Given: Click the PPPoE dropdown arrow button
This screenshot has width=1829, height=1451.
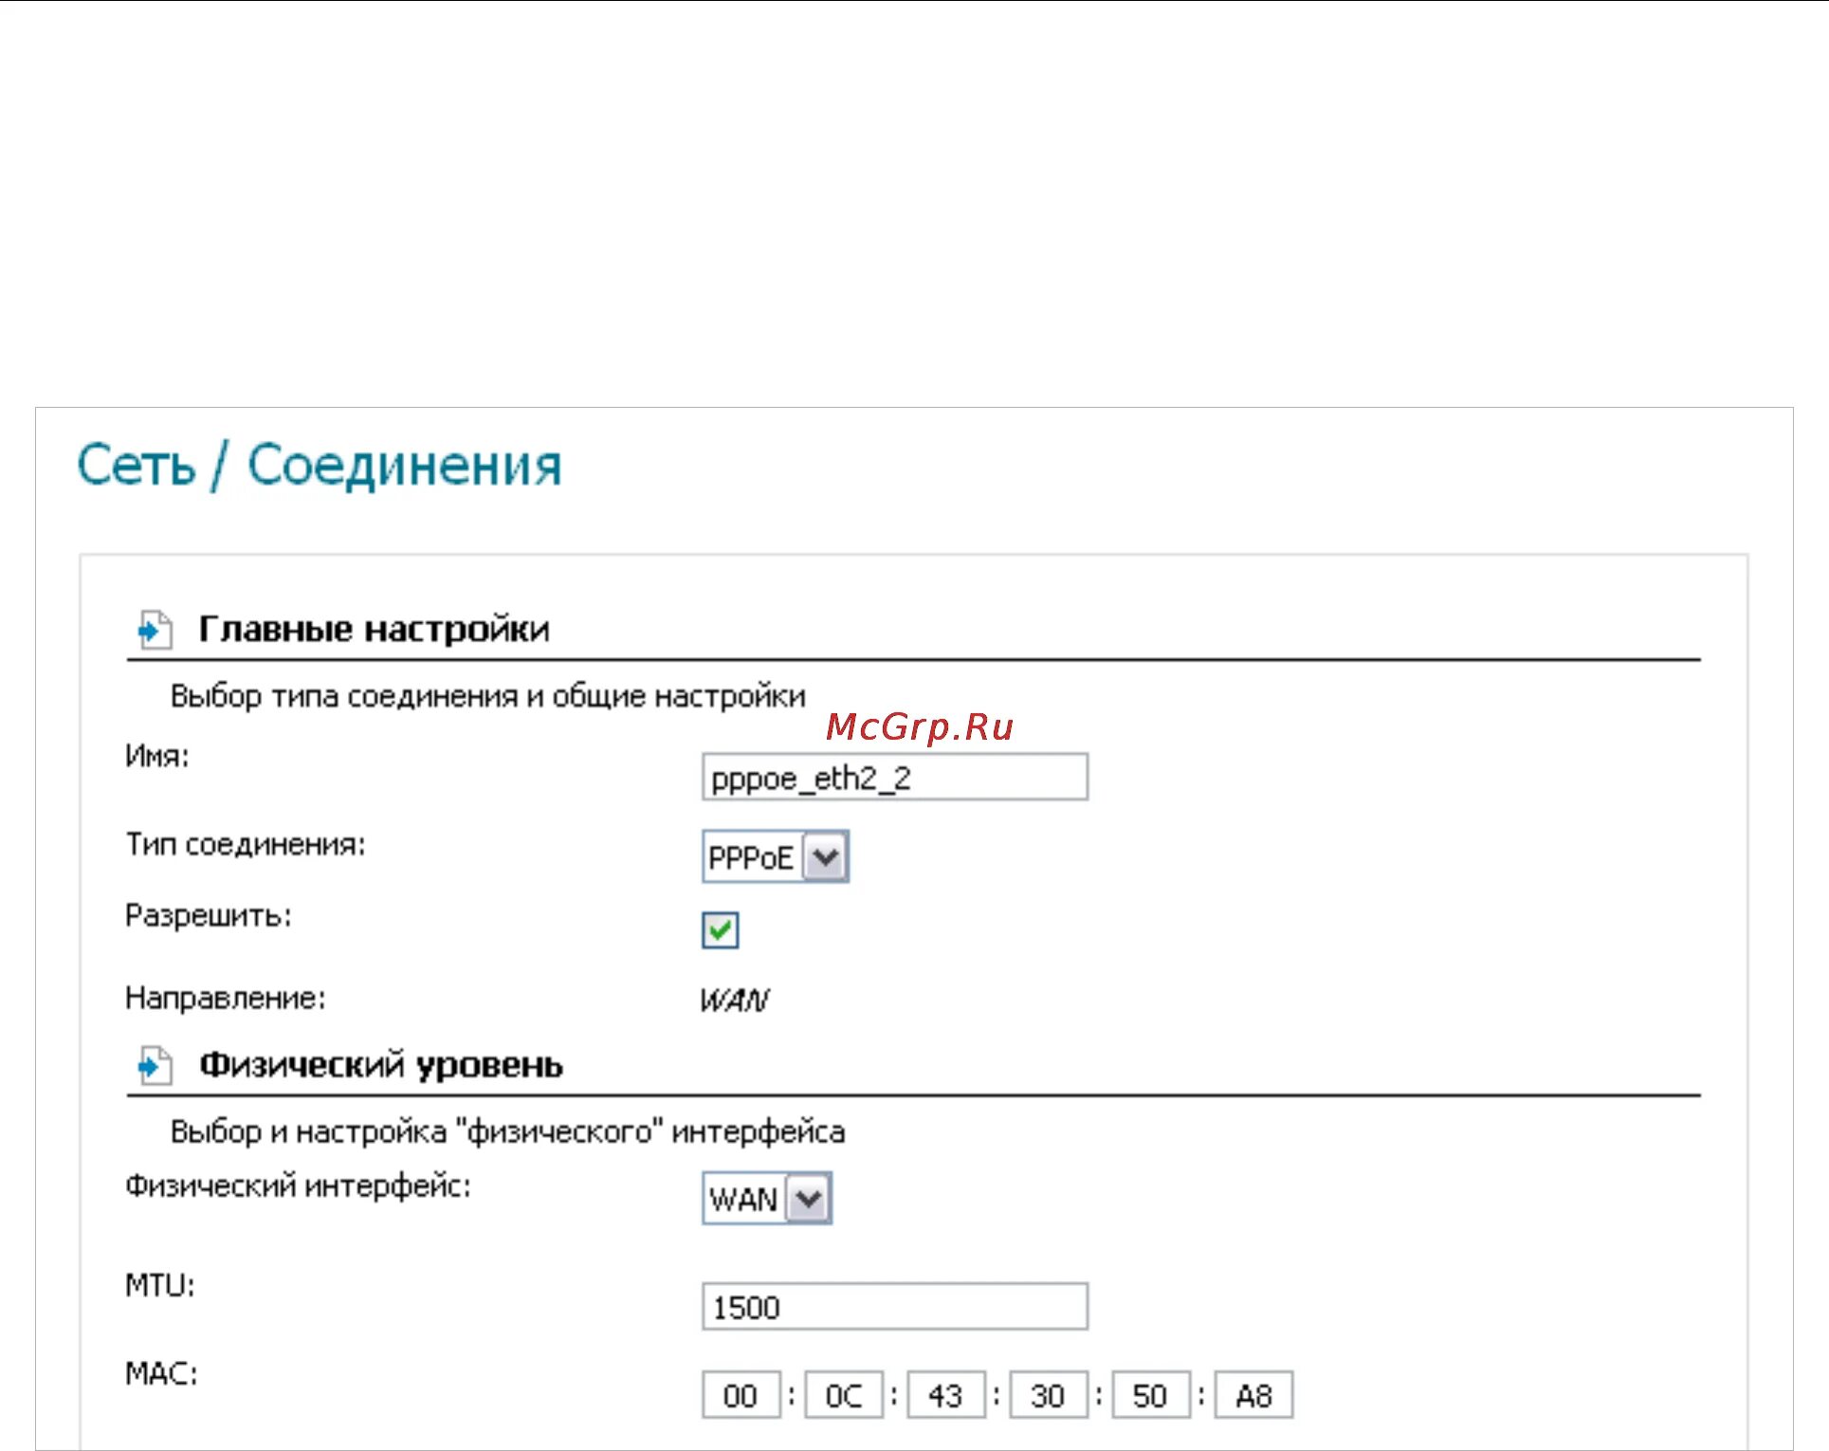Looking at the screenshot, I should [x=826, y=858].
